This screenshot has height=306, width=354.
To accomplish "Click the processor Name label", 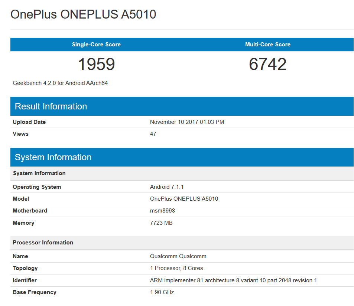I will coord(20,256).
